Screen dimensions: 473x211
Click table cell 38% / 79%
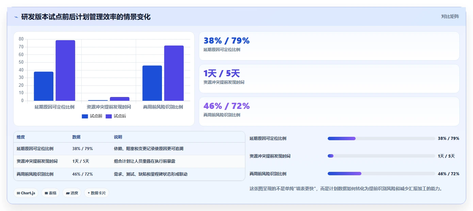[82, 149]
